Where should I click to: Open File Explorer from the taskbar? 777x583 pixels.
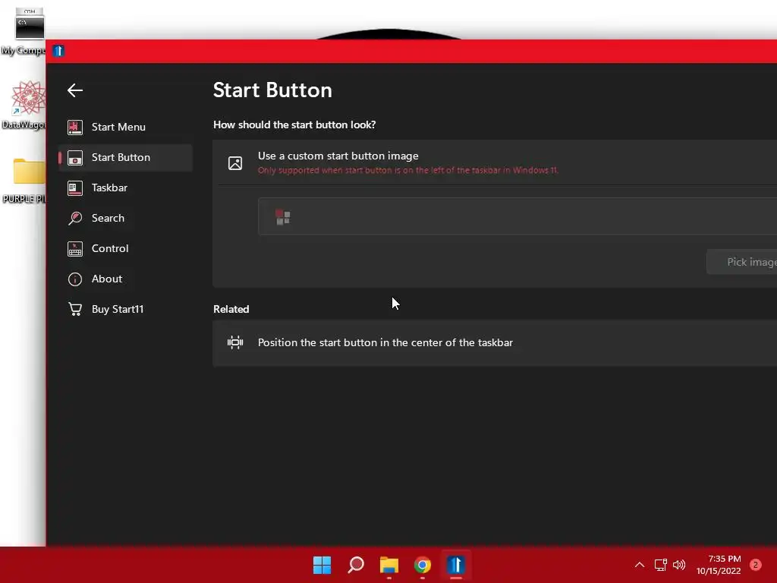389,565
